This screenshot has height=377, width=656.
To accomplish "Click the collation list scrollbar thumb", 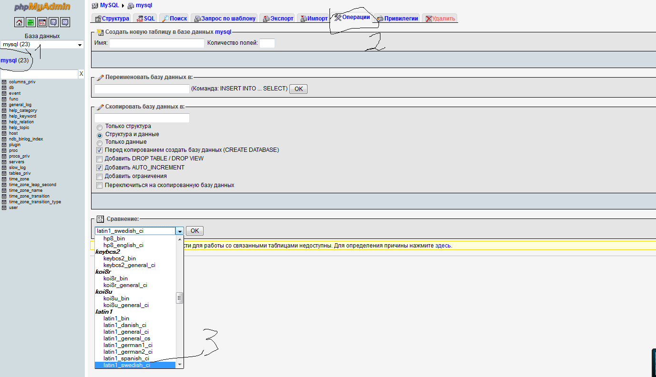I will click(180, 298).
